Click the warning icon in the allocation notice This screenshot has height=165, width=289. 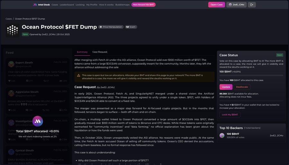click(x=79, y=75)
